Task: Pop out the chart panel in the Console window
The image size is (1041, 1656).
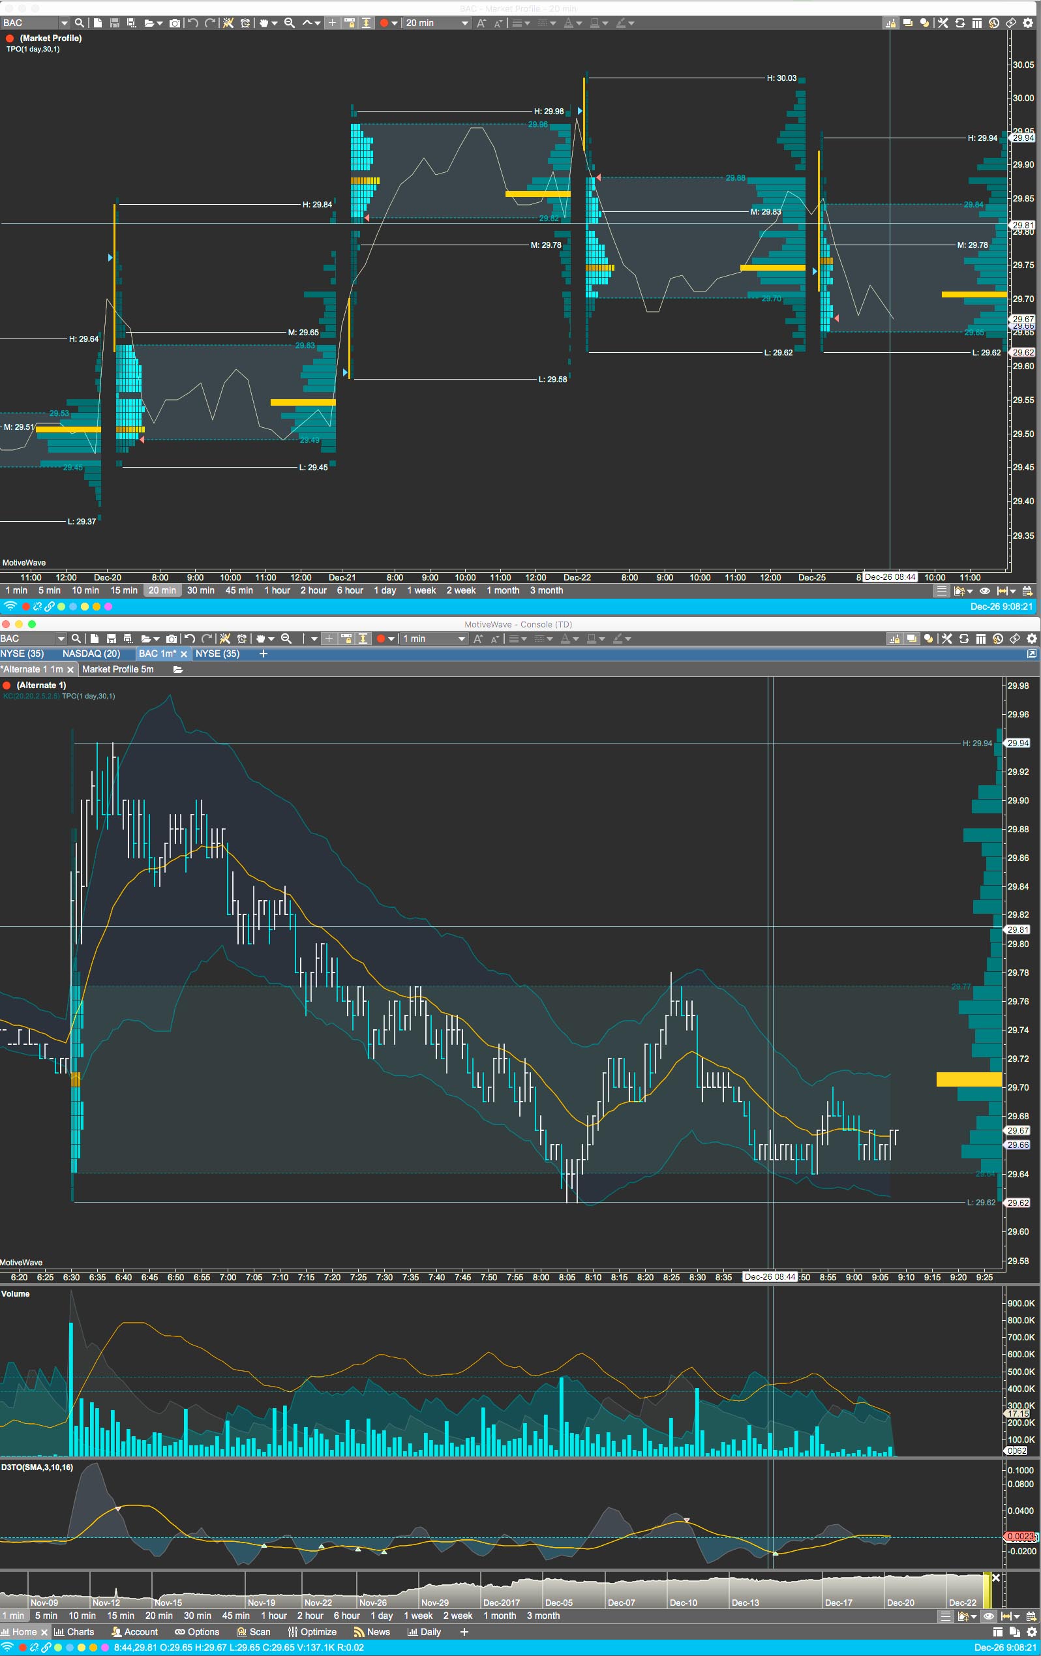Action: pyautogui.click(x=1031, y=654)
